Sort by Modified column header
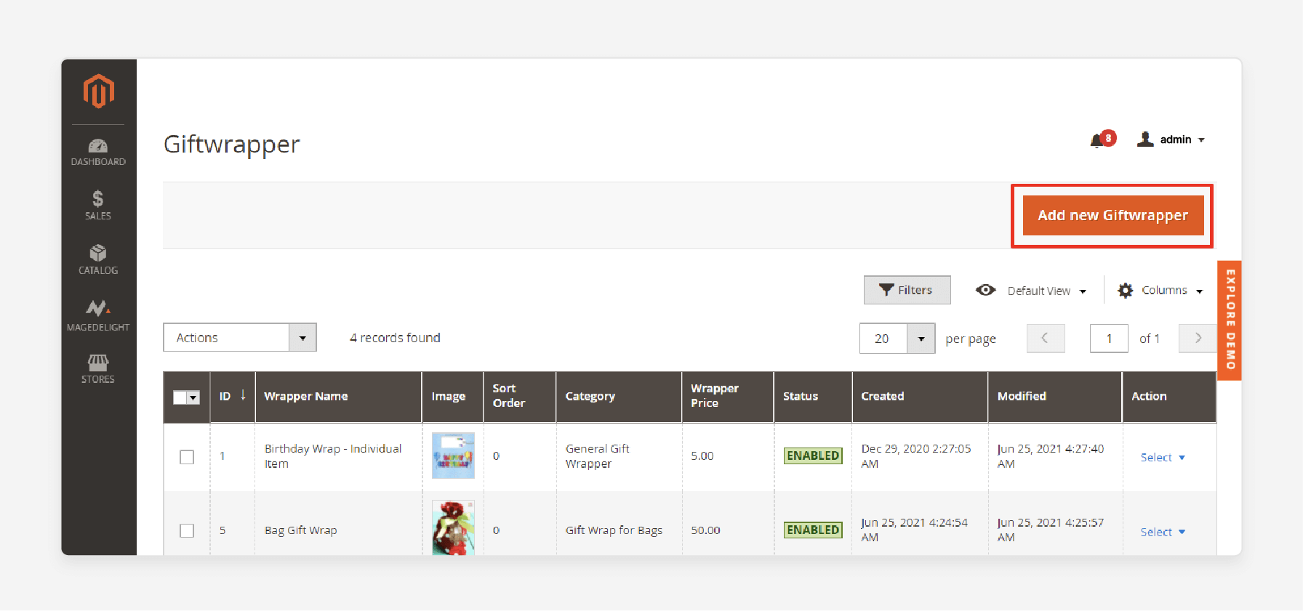1303x611 pixels. click(1055, 397)
